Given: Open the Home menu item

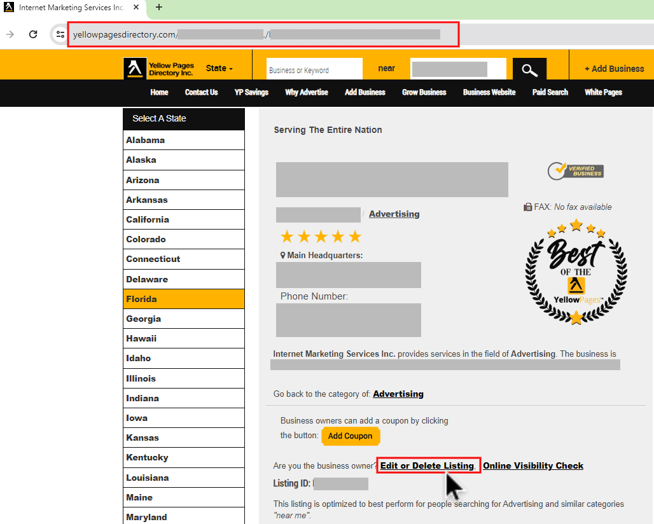Looking at the screenshot, I should (159, 92).
